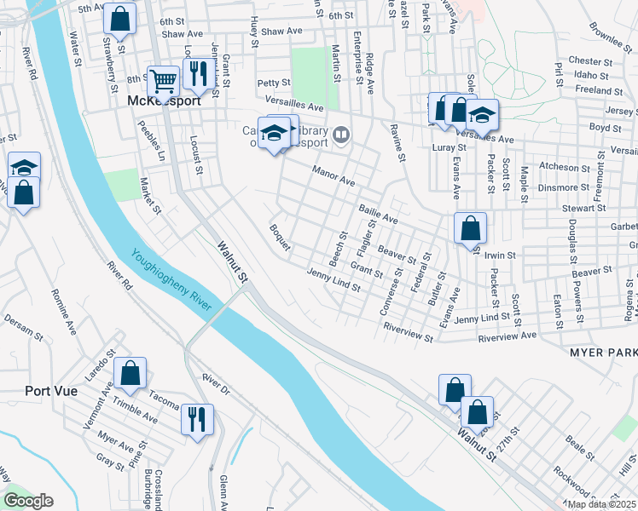Click the Dinsmore St label
Screen dimensions: 638x511
(x=564, y=187)
